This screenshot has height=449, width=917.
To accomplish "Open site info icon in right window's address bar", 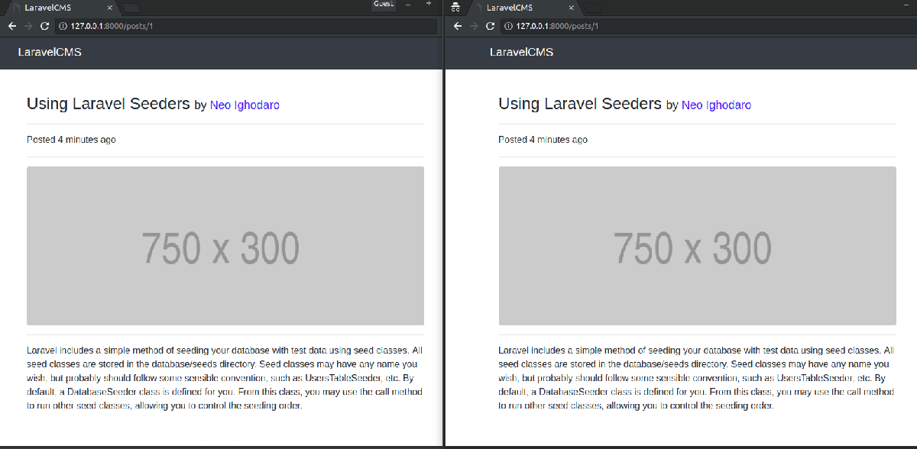I will (508, 26).
